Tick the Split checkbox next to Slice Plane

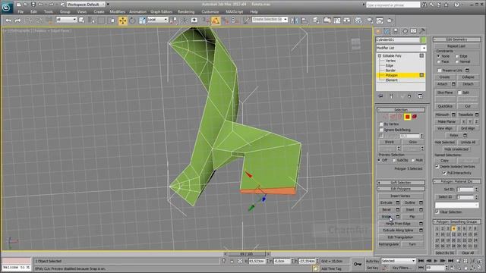coord(459,93)
